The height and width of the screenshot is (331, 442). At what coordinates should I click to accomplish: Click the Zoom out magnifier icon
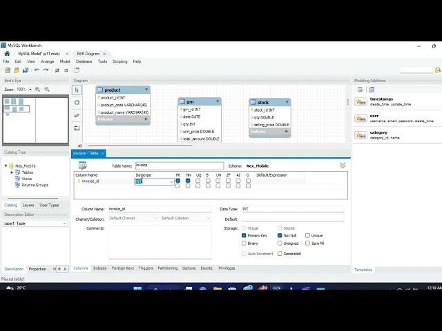(47, 89)
